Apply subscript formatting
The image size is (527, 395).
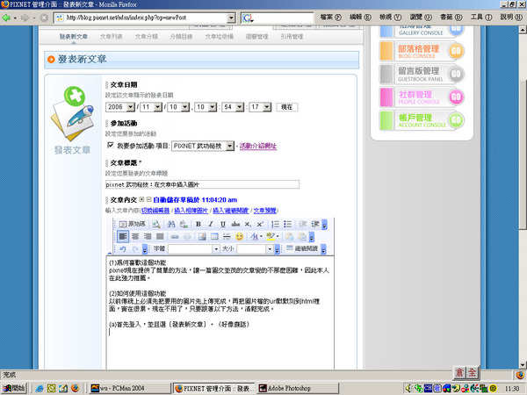click(248, 224)
